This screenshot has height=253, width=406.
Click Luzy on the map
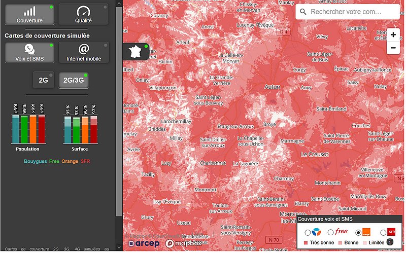coord(166,163)
